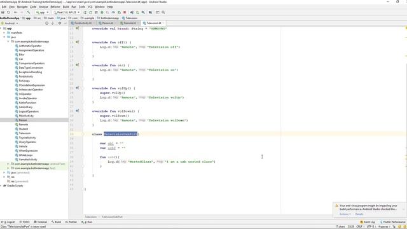Click the hammer Make Project icon
The width and height of the screenshot is (407, 229).
[29, 12]
